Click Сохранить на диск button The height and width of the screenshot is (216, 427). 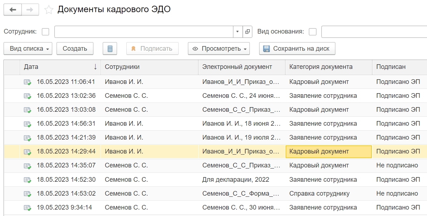tap(297, 49)
